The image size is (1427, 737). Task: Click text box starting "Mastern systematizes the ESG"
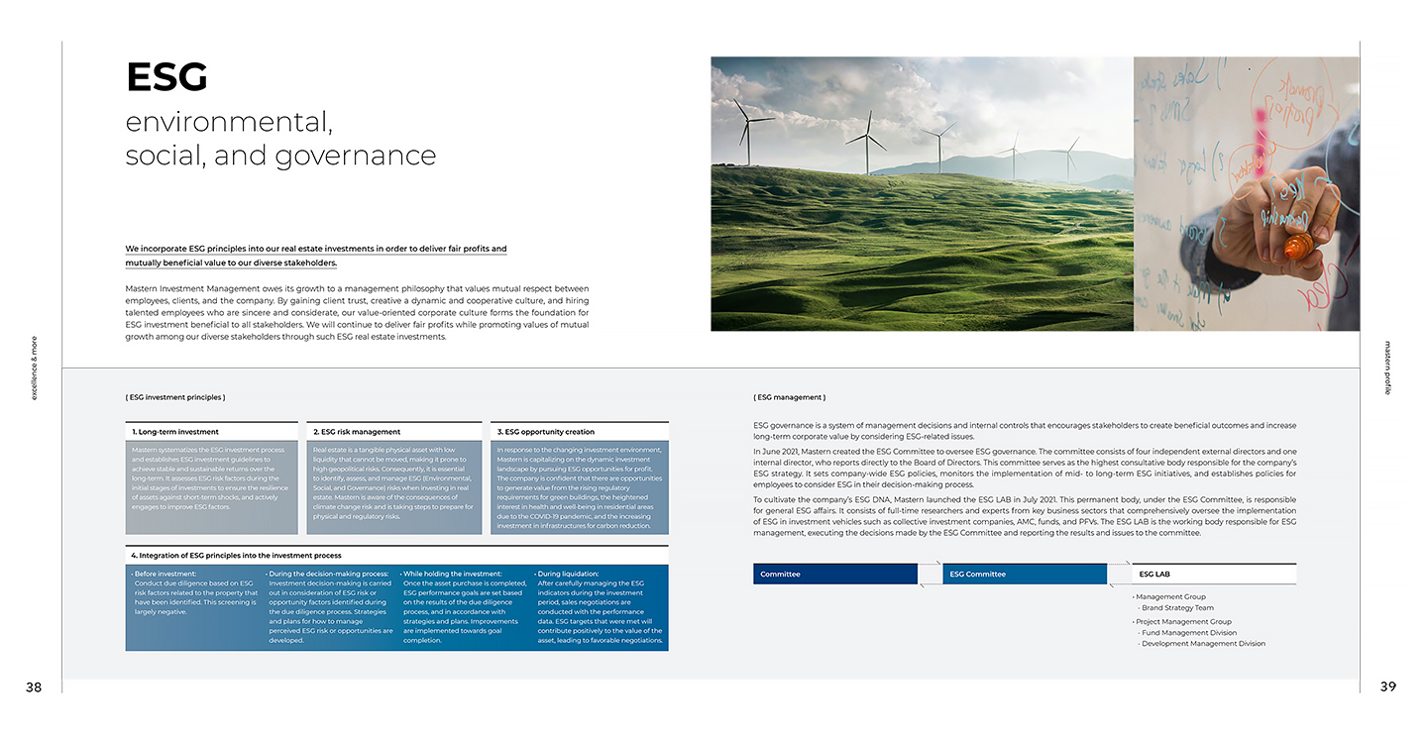tap(212, 487)
